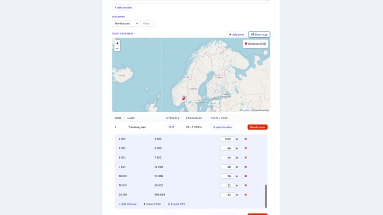
Task: Click the NAME column header
Action: coord(131,118)
